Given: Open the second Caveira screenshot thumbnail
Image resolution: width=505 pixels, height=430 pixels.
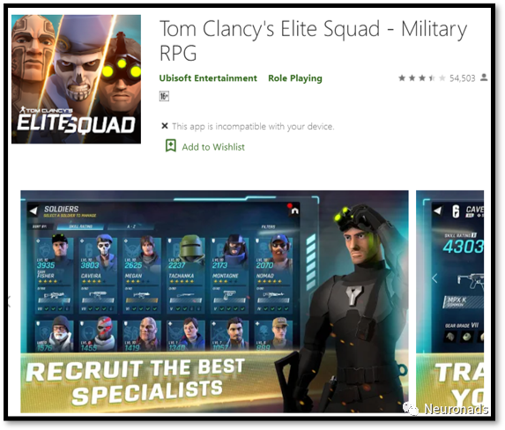Looking at the screenshot, I should point(450,301).
